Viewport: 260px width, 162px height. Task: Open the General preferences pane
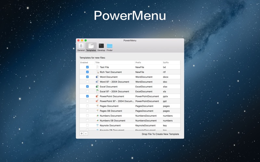tap(81, 47)
